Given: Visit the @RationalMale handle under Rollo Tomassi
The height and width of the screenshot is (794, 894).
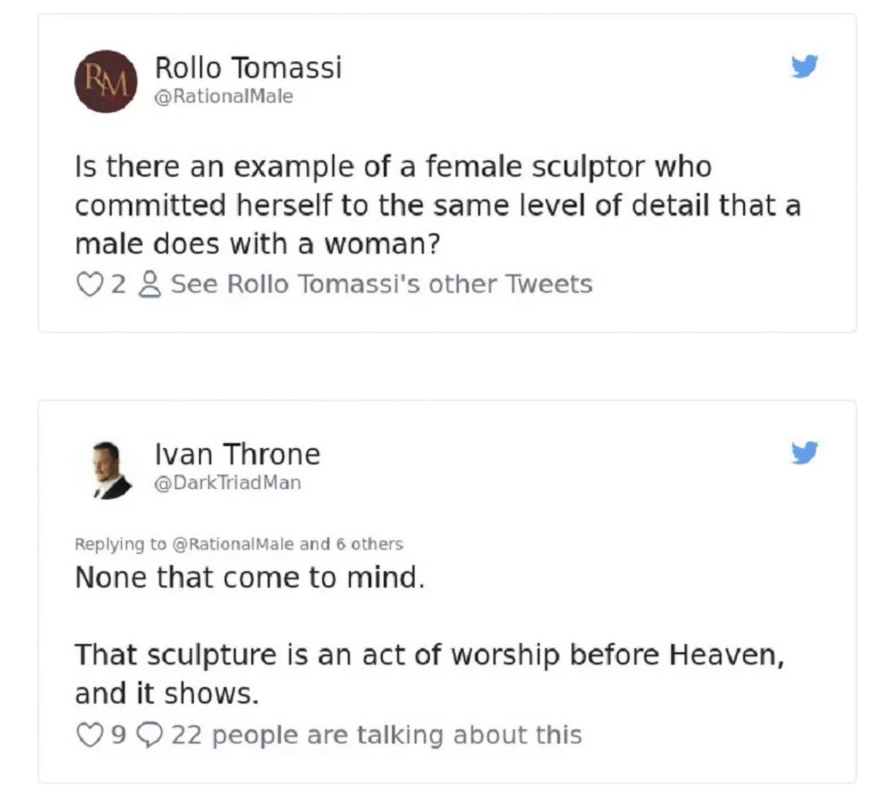Looking at the screenshot, I should (x=223, y=97).
